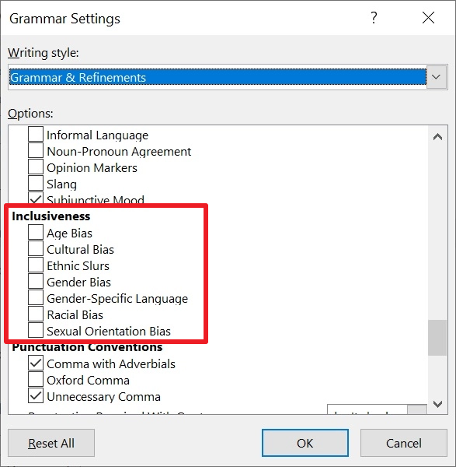Click the options list scroll up arrow

coord(437,137)
